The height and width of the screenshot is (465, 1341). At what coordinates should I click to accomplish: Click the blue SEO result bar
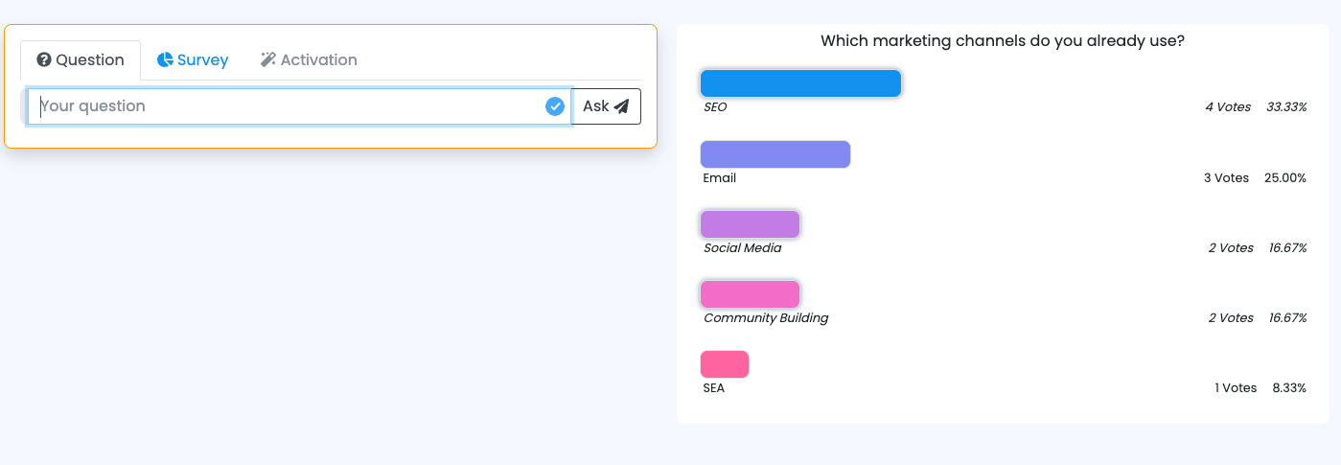[x=800, y=83]
